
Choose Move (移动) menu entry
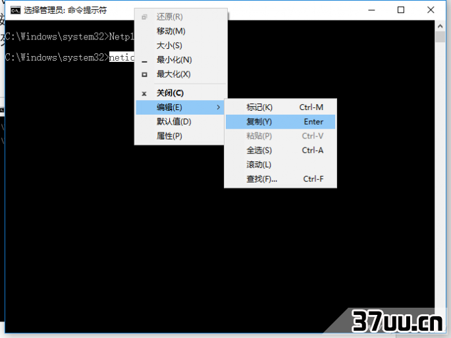coord(181,31)
